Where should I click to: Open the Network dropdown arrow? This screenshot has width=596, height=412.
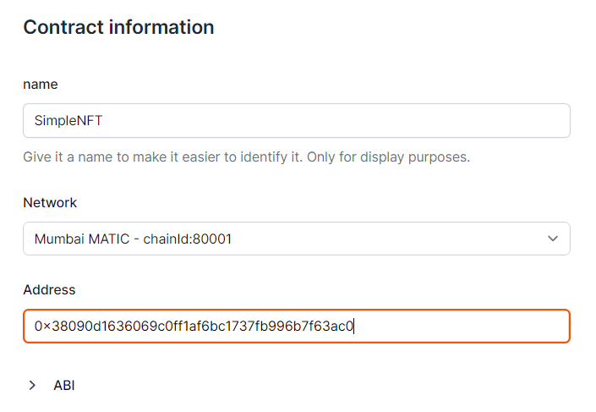553,239
